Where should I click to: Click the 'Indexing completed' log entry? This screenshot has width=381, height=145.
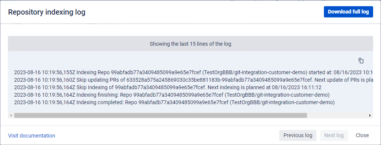click(x=174, y=102)
